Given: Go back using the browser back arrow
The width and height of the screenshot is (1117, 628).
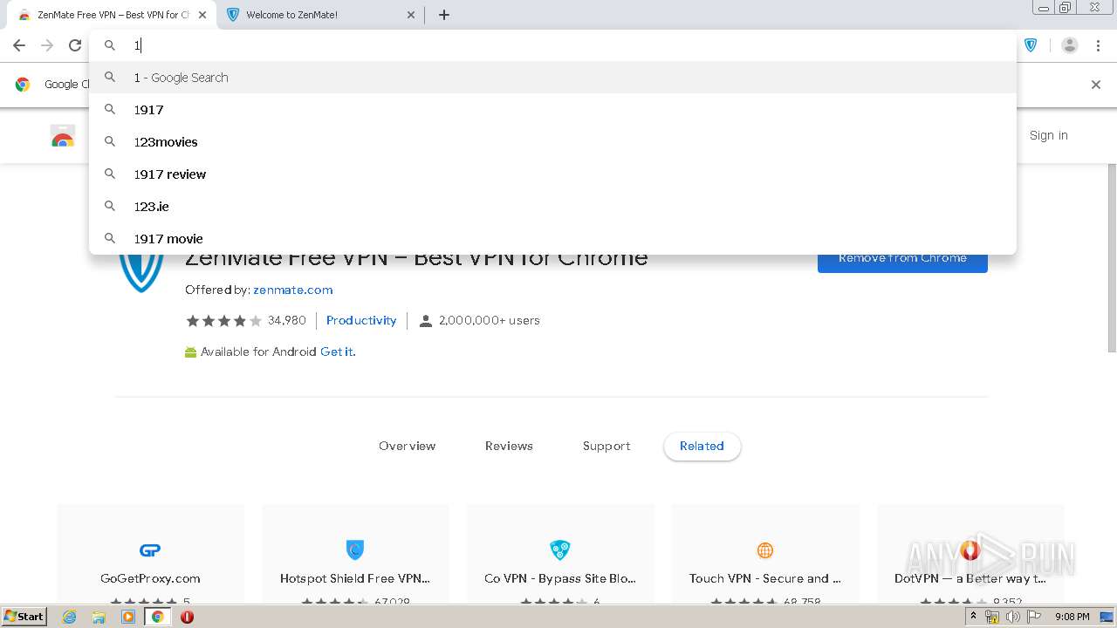Looking at the screenshot, I should pos(19,45).
